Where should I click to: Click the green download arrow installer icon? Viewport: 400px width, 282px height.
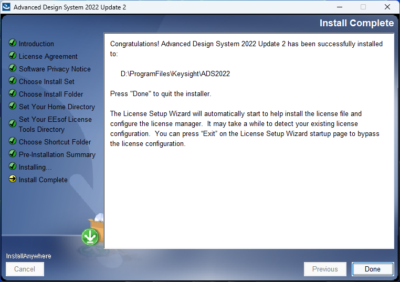[x=90, y=237]
